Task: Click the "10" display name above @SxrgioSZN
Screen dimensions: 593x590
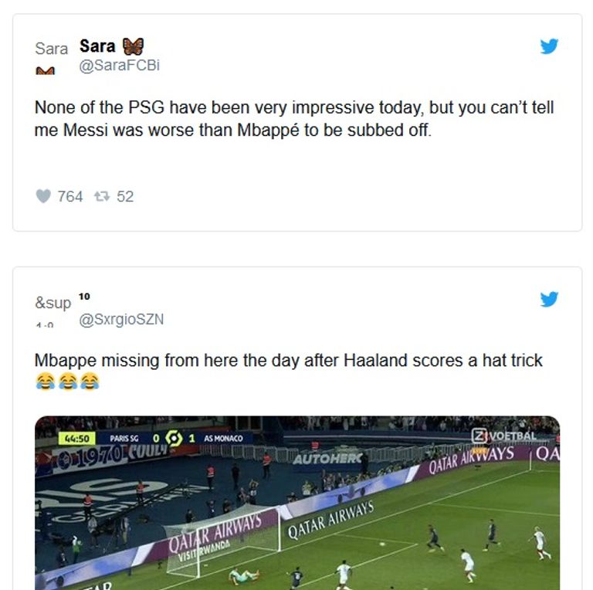Action: [x=84, y=297]
